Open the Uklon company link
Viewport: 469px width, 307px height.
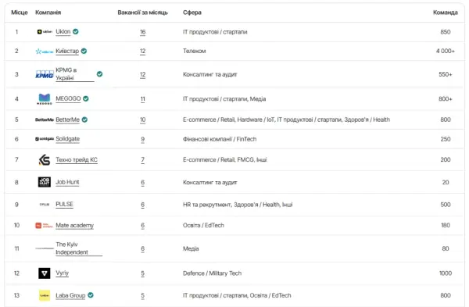pos(63,32)
